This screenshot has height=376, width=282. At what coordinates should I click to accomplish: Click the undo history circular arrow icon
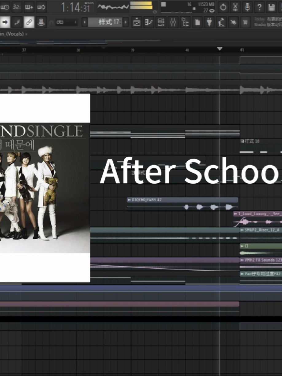pos(223,7)
